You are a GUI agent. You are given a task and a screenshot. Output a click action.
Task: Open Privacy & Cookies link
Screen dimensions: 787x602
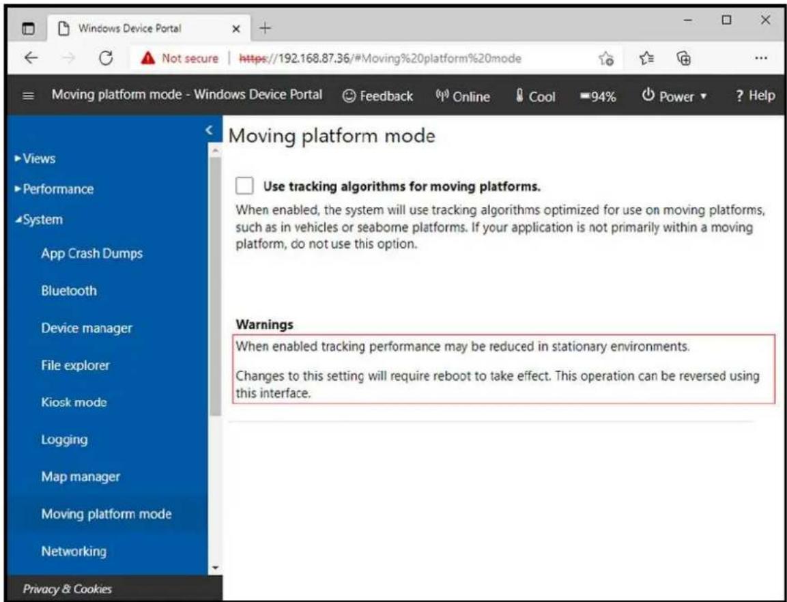pos(68,588)
